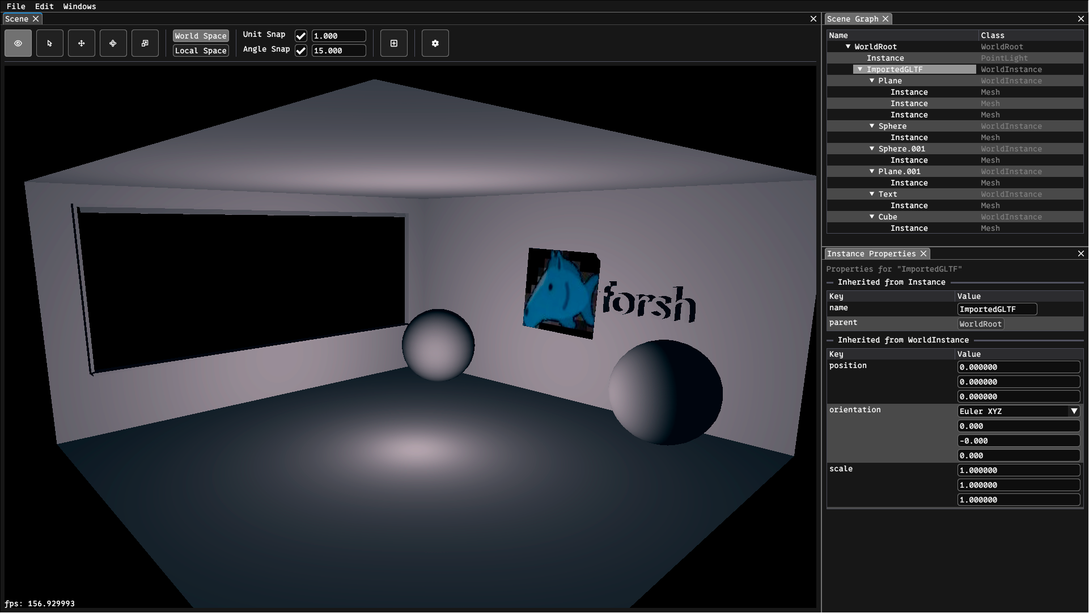Switch to Local Space mode
Viewport: 1089px width, 613px height.
click(x=201, y=50)
